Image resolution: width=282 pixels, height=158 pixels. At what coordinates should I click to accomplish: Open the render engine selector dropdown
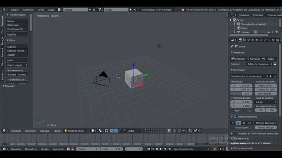point(159,10)
